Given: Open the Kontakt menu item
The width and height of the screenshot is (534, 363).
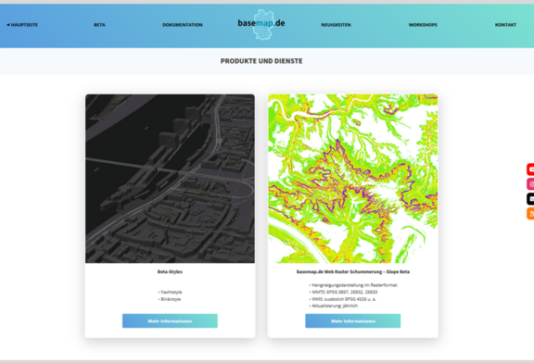Looking at the screenshot, I should [505, 25].
